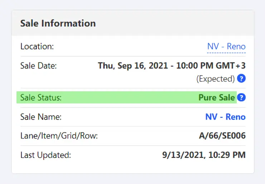The height and width of the screenshot is (184, 265).
Task: Select the Pure Sale status text
Action: point(217,97)
